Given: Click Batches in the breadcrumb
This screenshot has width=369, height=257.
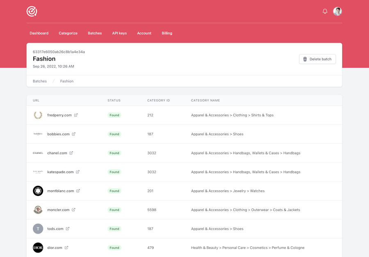Looking at the screenshot, I should click(40, 81).
